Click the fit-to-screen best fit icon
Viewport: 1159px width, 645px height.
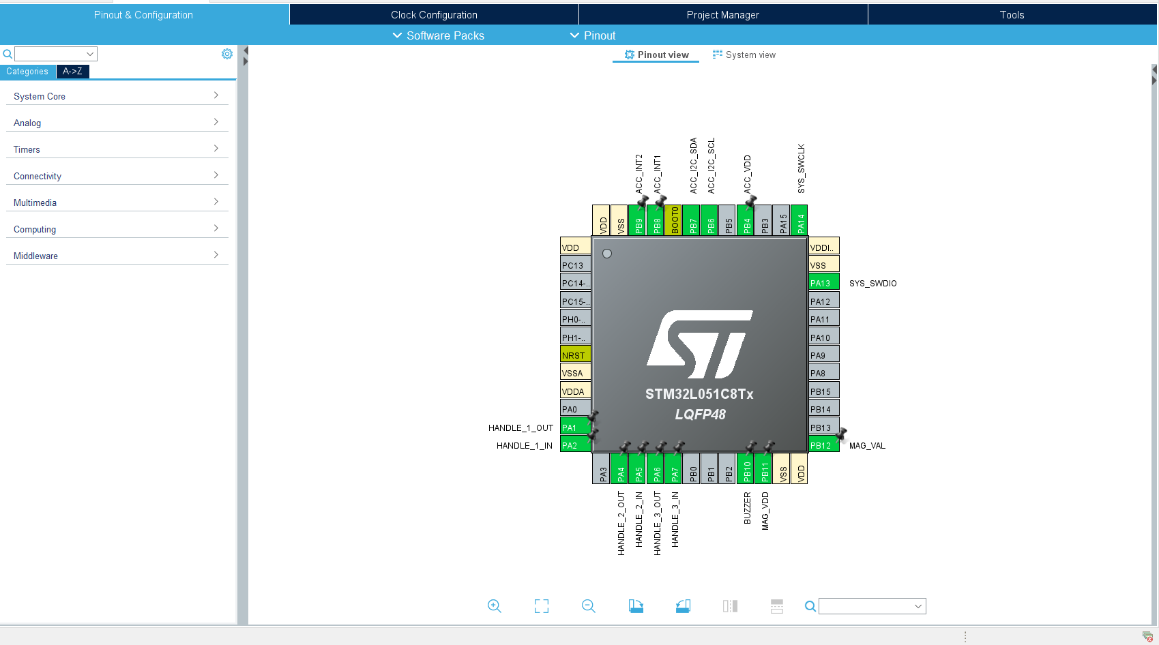click(x=542, y=606)
